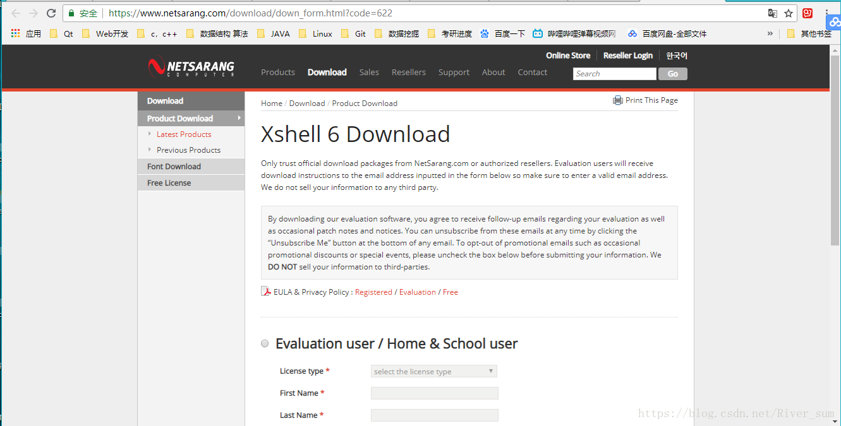Open the Reseller Login link

[628, 56]
